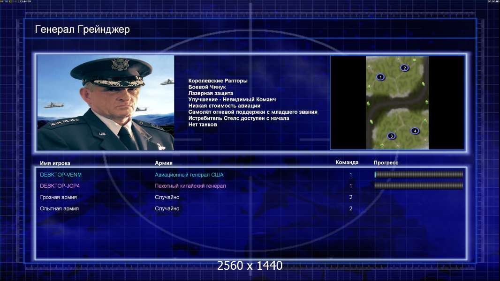Click 'Пехотный китайский генерал' army entry
The width and height of the screenshot is (500, 281).
(190, 186)
